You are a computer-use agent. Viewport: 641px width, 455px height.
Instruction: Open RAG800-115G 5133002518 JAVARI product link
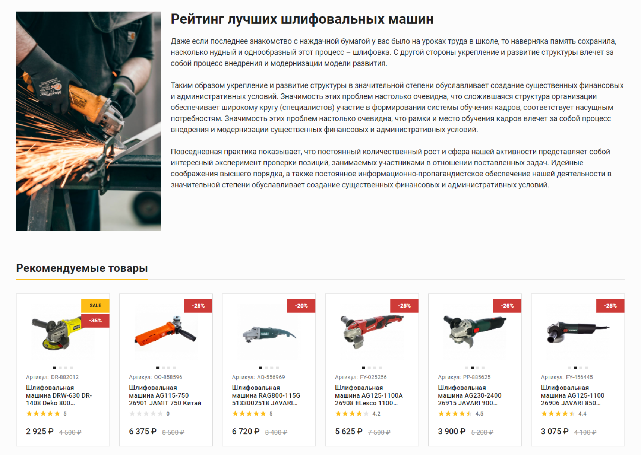[x=266, y=395]
